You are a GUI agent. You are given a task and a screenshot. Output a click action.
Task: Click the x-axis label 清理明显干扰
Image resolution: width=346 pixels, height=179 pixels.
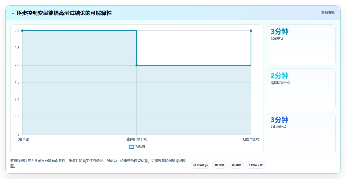(137, 140)
